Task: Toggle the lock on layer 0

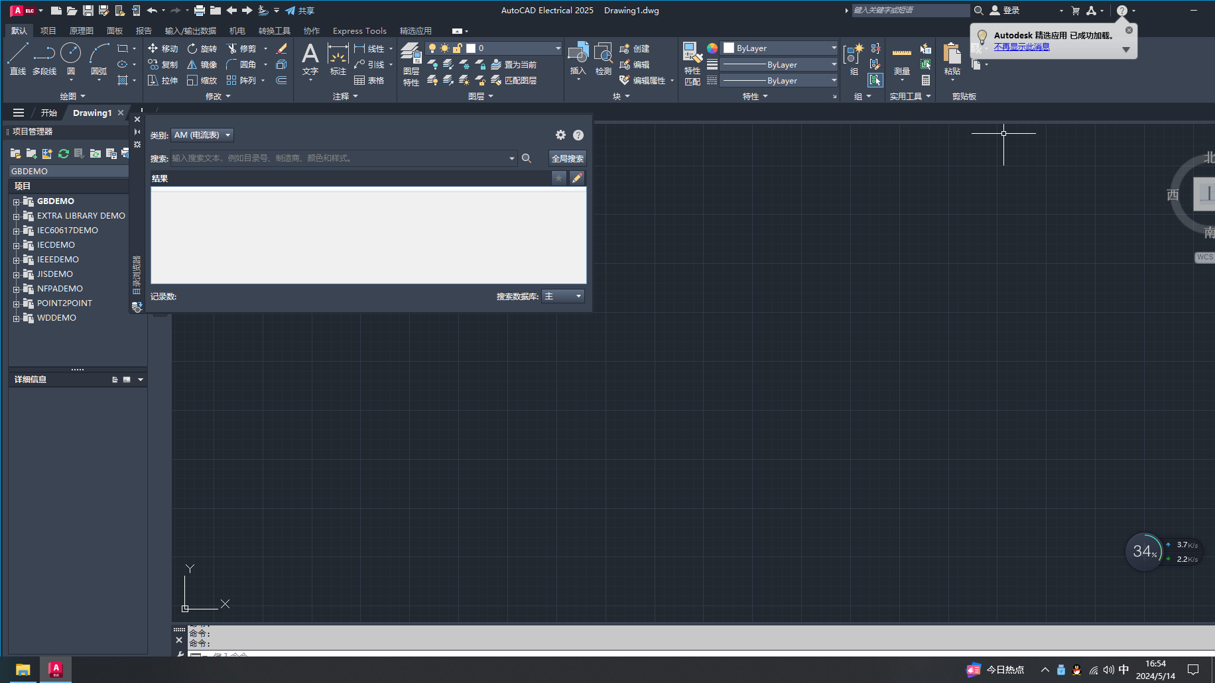Action: coord(457,48)
